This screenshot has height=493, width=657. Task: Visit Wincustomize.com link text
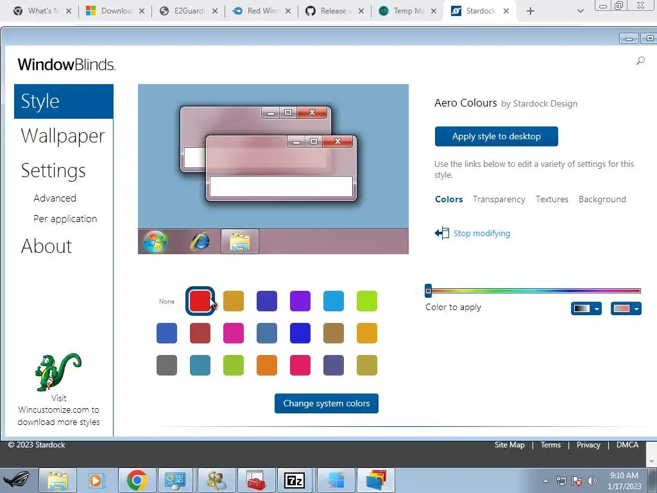click(58, 410)
